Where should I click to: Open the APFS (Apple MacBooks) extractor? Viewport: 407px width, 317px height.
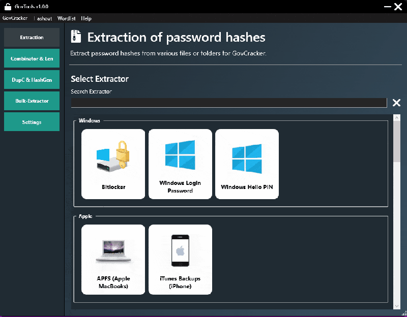(x=113, y=260)
